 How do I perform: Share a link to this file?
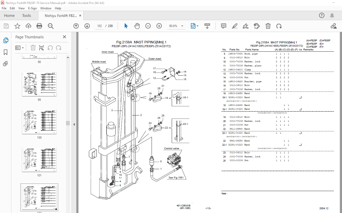click(333, 26)
